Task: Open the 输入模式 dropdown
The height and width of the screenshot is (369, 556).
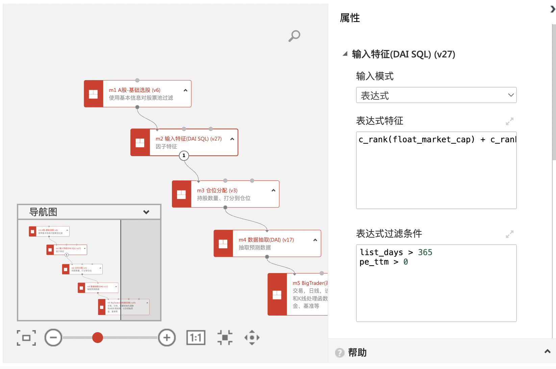Action: (x=436, y=95)
